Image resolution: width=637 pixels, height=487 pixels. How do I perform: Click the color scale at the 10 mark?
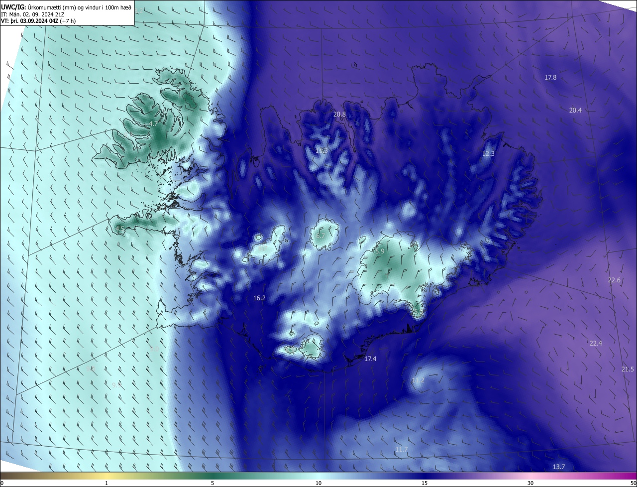[x=318, y=483]
